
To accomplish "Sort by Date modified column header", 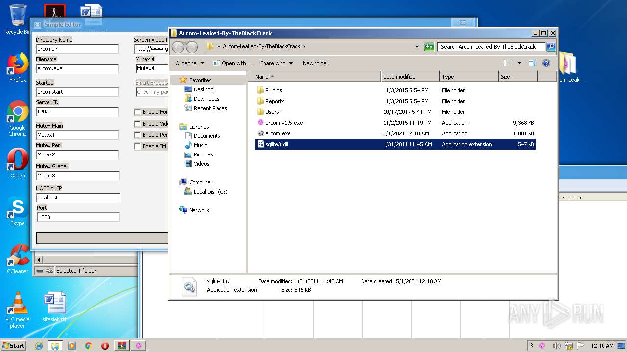I will tap(410, 77).
